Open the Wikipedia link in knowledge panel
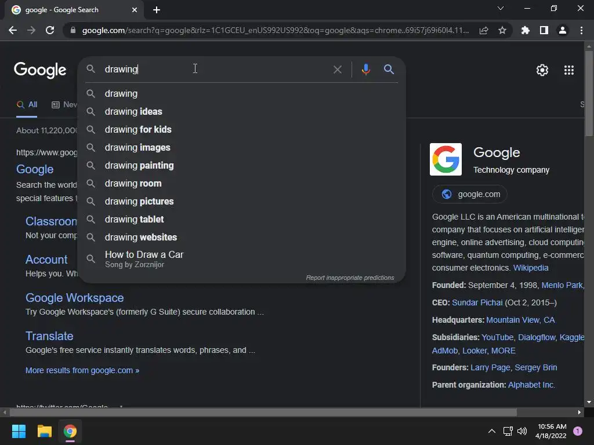Viewport: 594px width, 445px height. coord(531,268)
